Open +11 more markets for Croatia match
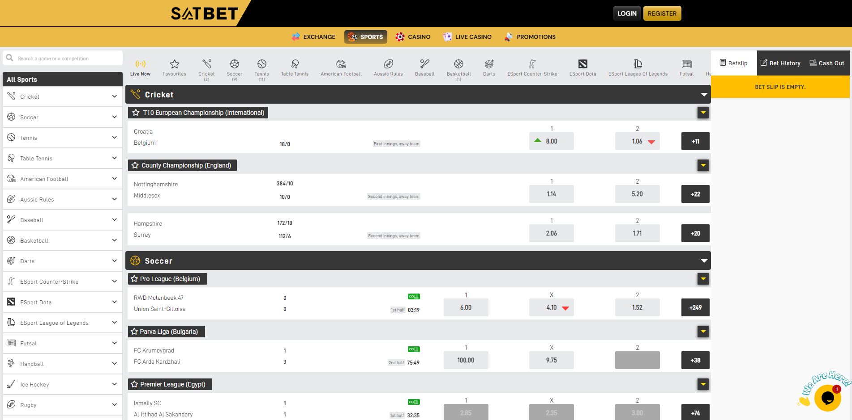 [695, 141]
